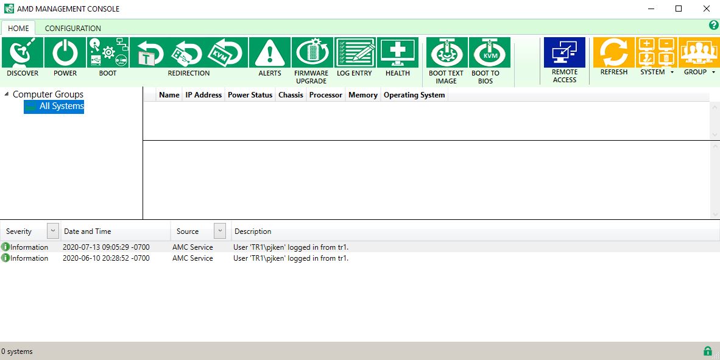This screenshot has height=360, width=720.
Task: Select All Systems in the tree
Action: pos(54,106)
